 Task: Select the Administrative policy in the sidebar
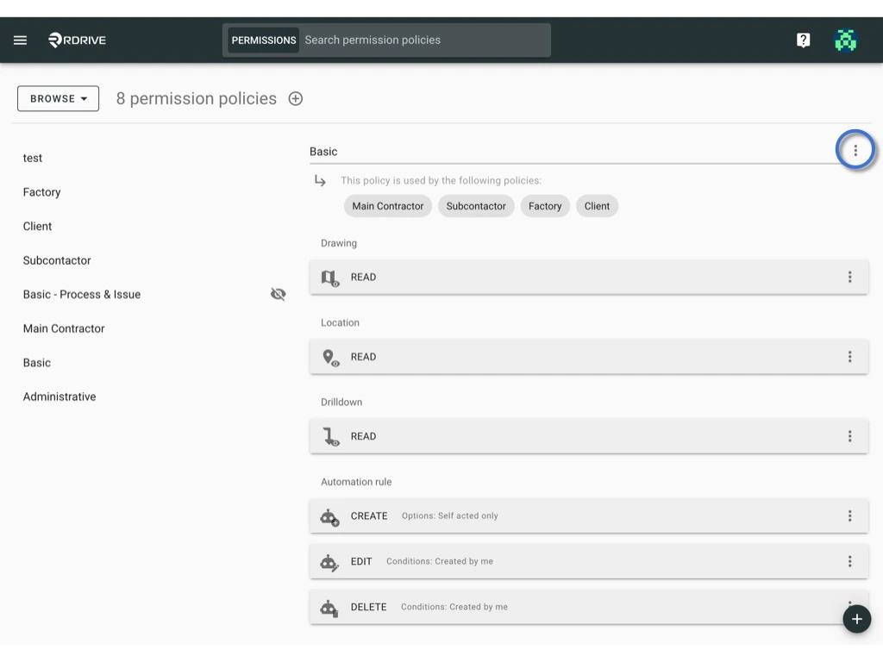click(x=59, y=397)
